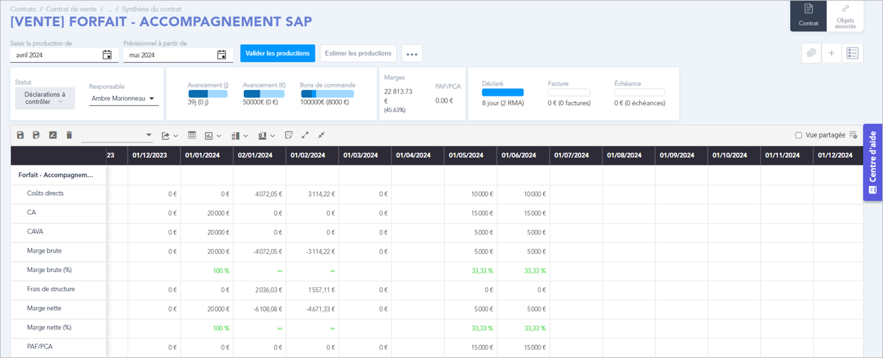883x358 pixels.
Task: Click the column layout options icon
Action: coord(262,136)
